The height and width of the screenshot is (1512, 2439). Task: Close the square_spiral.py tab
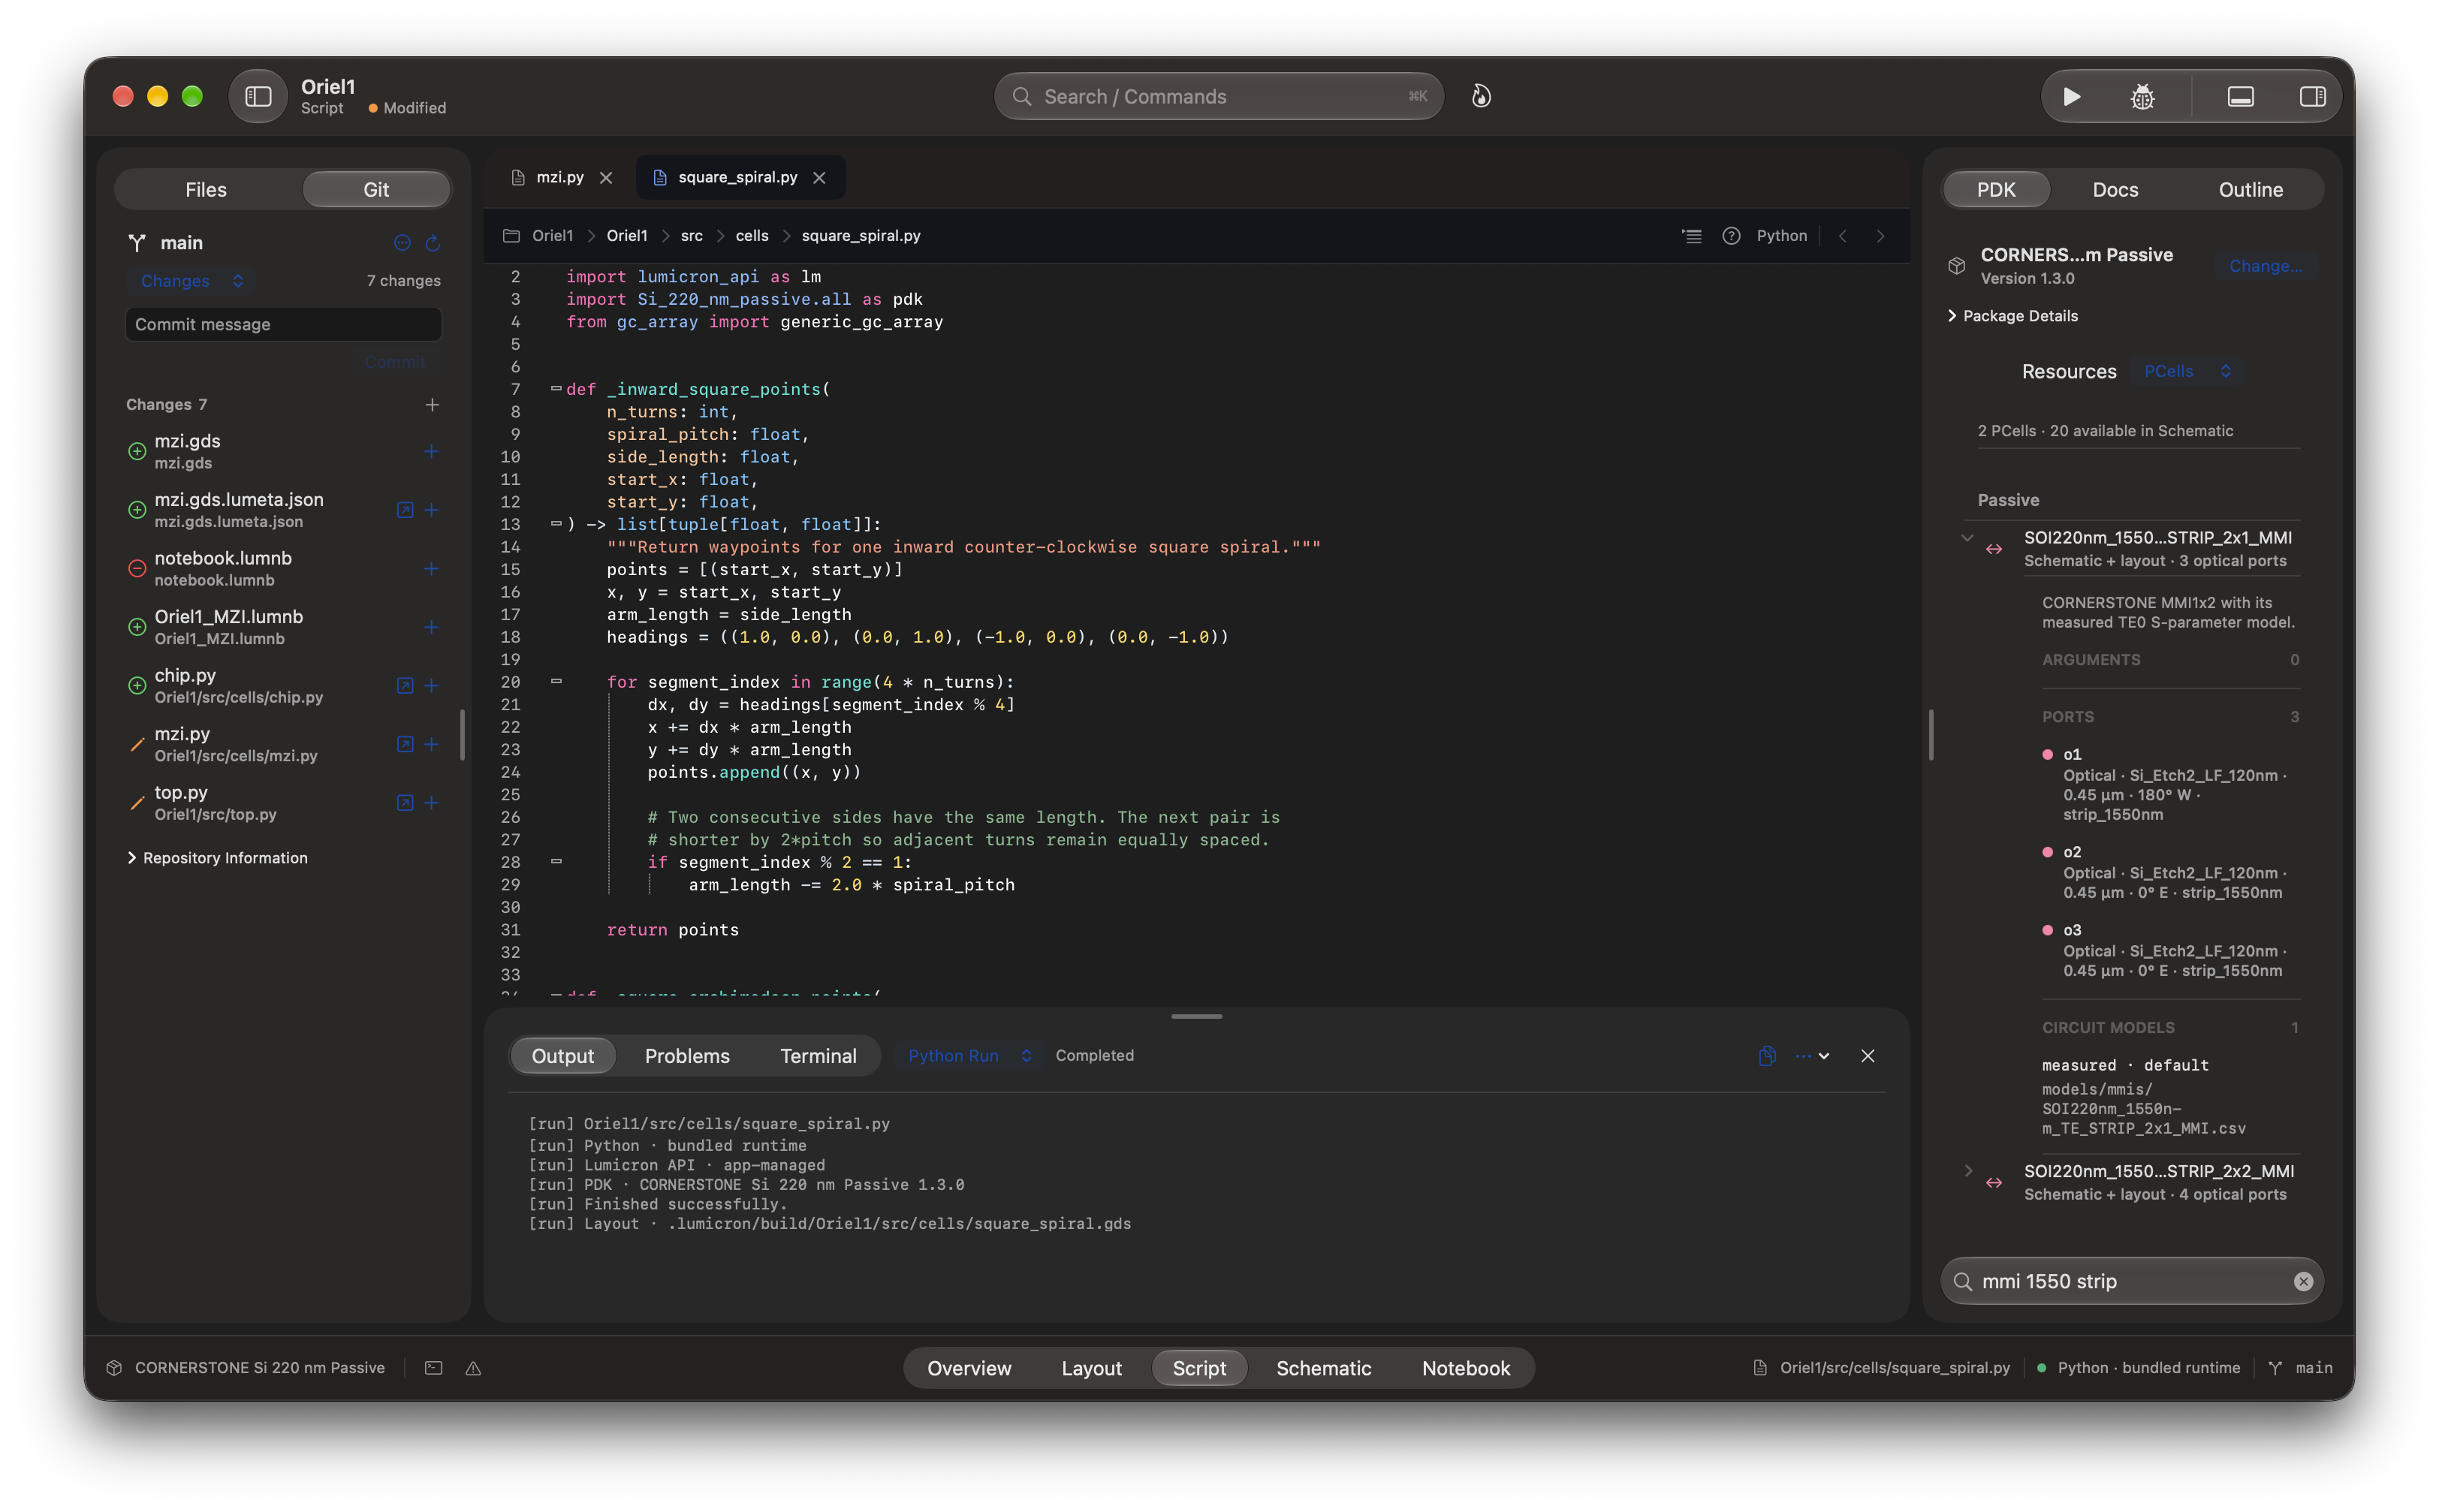click(819, 178)
